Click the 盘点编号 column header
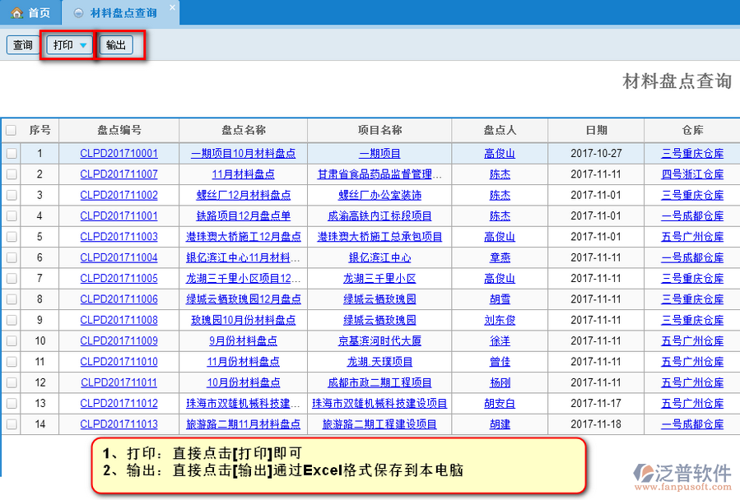The image size is (740, 500). tap(119, 130)
